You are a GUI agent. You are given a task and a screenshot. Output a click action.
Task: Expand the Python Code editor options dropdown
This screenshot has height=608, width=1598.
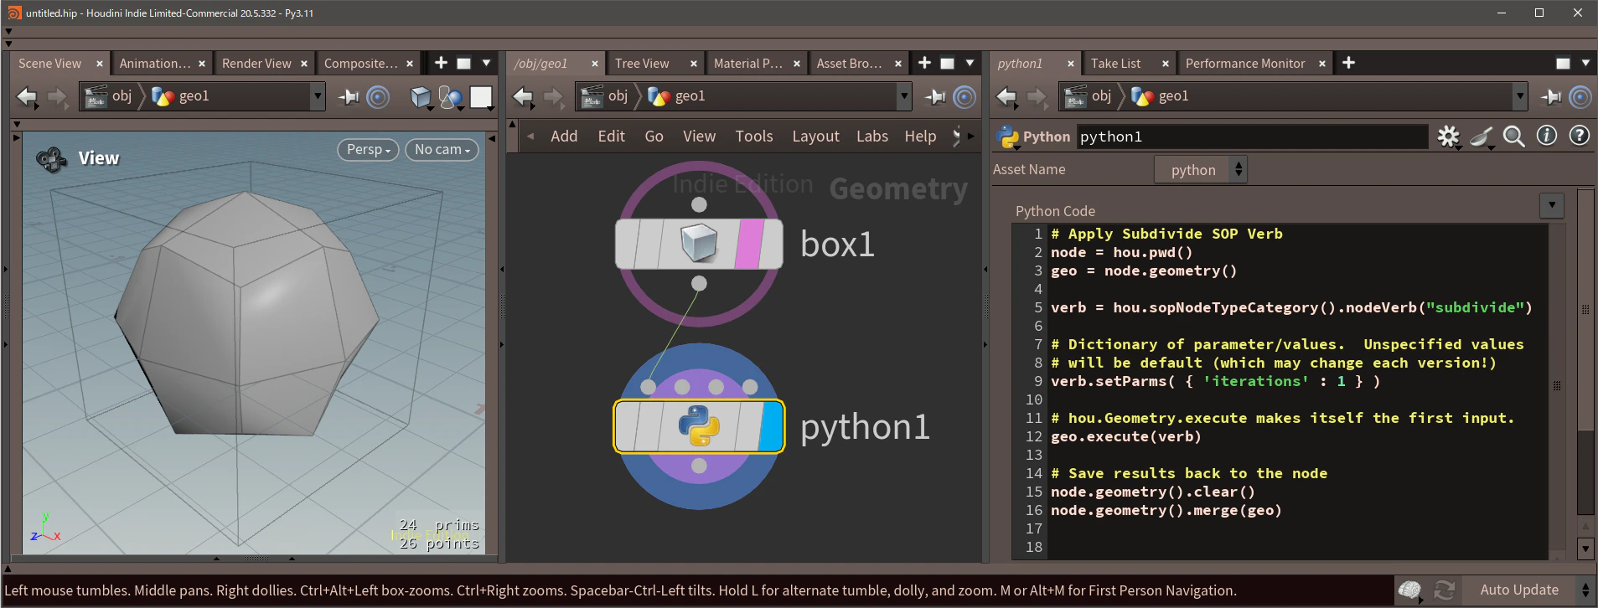pyautogui.click(x=1552, y=205)
